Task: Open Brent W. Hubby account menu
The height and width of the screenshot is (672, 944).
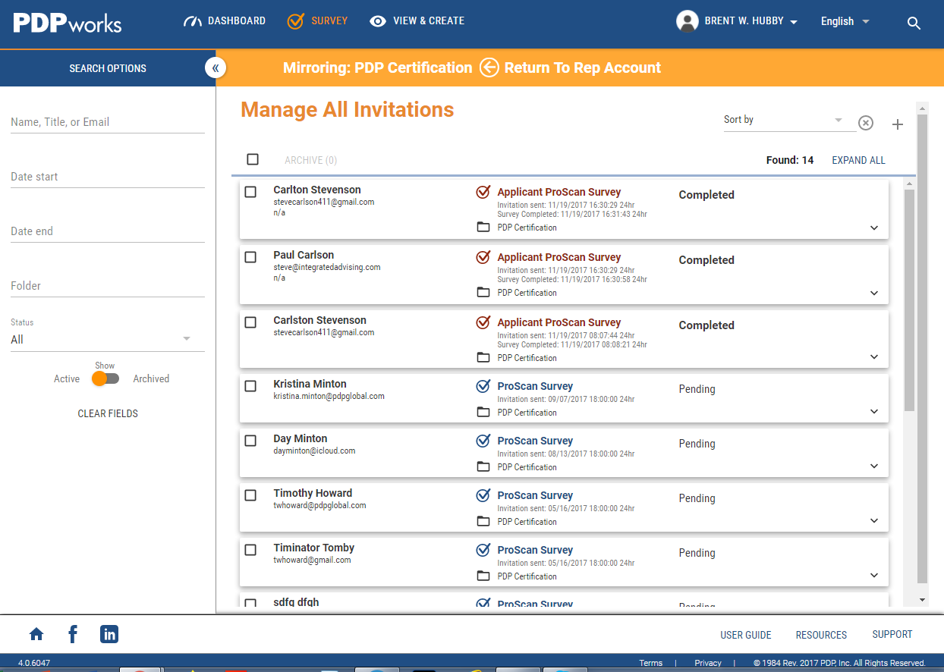Action: (x=737, y=21)
